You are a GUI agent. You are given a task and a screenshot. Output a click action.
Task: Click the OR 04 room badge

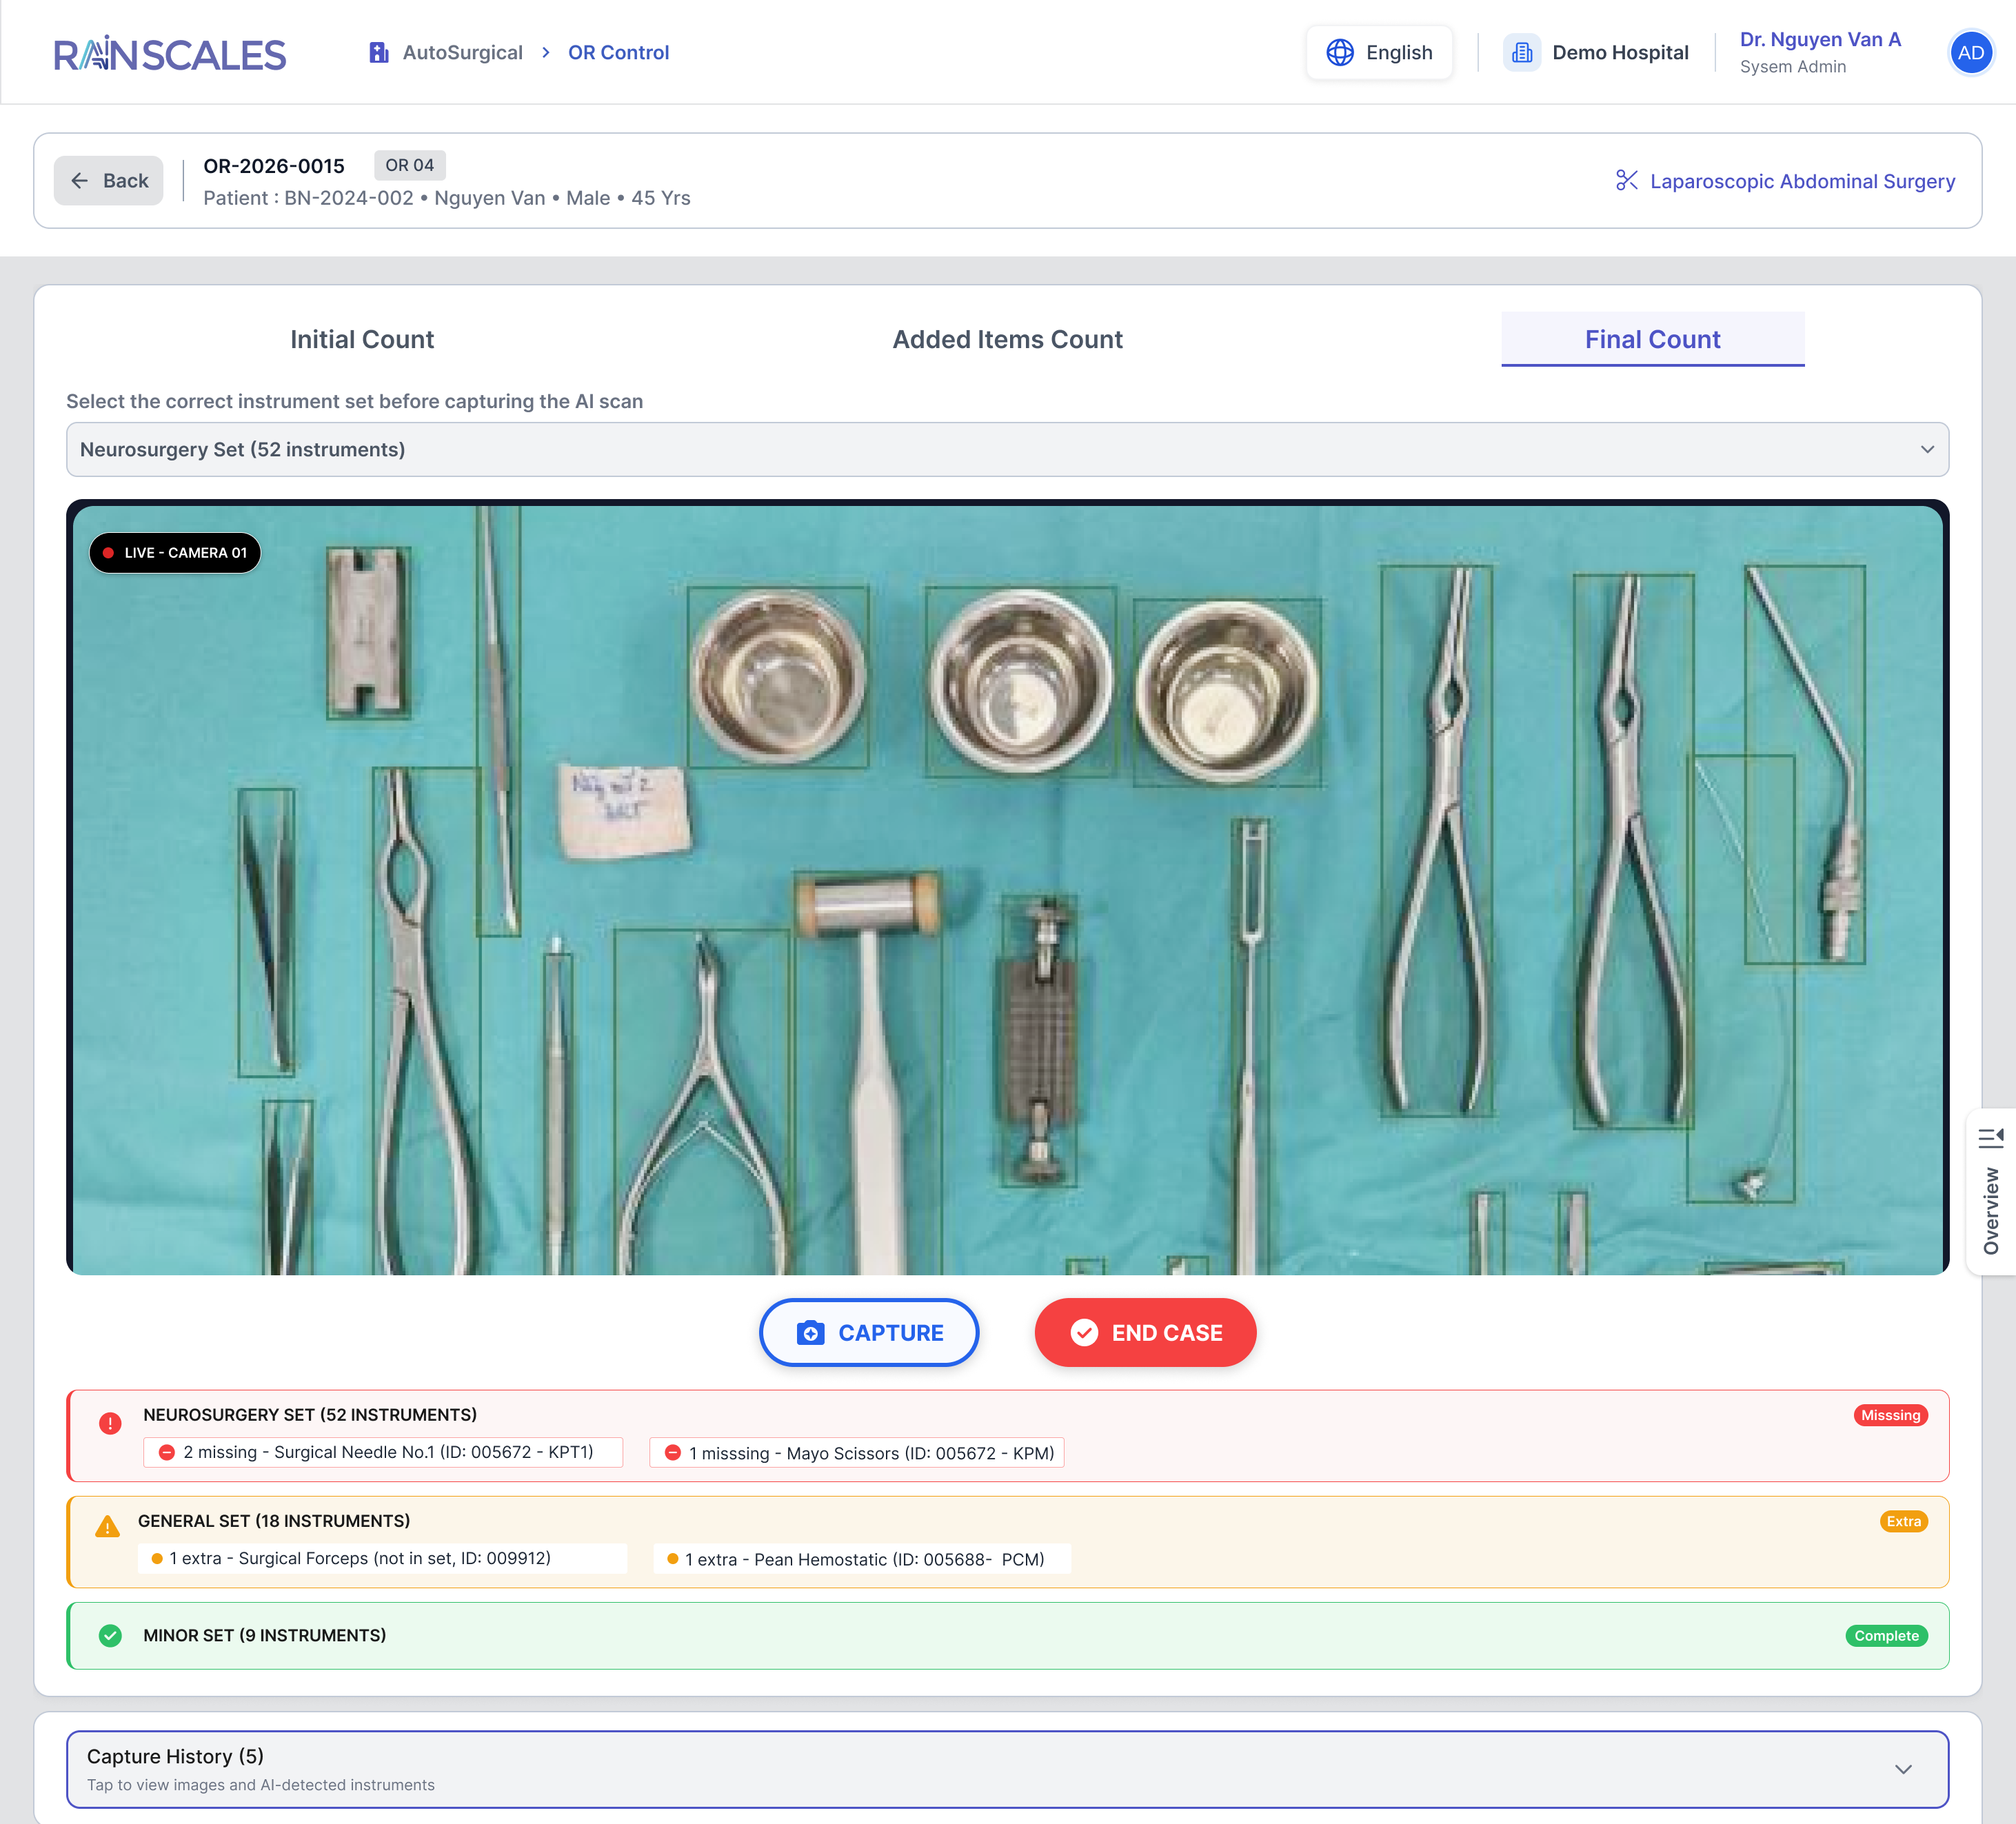[410, 165]
